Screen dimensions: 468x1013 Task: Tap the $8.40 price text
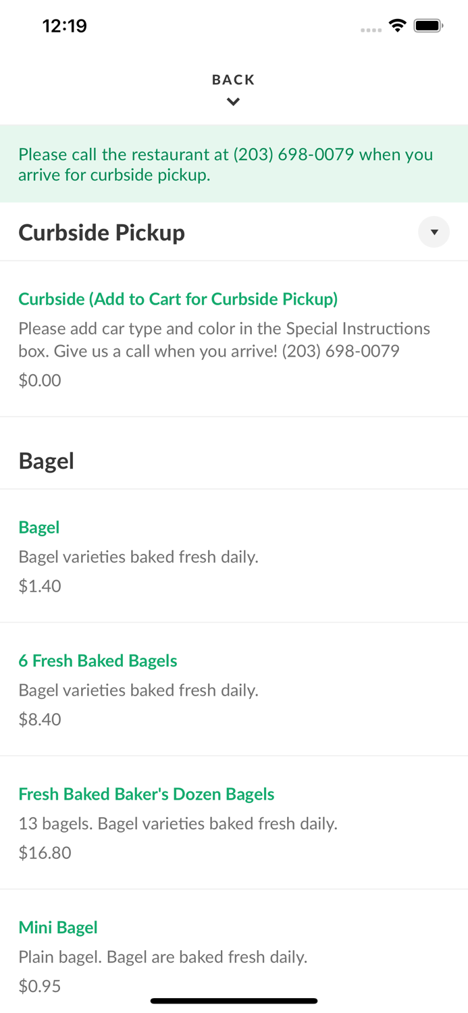coord(39,719)
